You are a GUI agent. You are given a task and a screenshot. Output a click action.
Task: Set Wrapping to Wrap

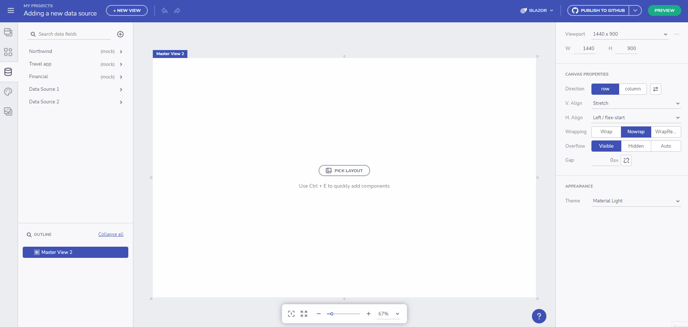point(606,132)
